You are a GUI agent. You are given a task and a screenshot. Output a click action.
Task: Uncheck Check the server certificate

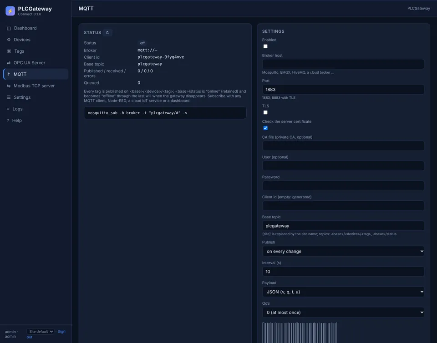265,128
